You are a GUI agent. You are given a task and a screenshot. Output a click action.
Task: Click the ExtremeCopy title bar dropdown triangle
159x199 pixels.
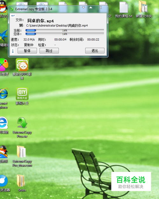(x=83, y=8)
